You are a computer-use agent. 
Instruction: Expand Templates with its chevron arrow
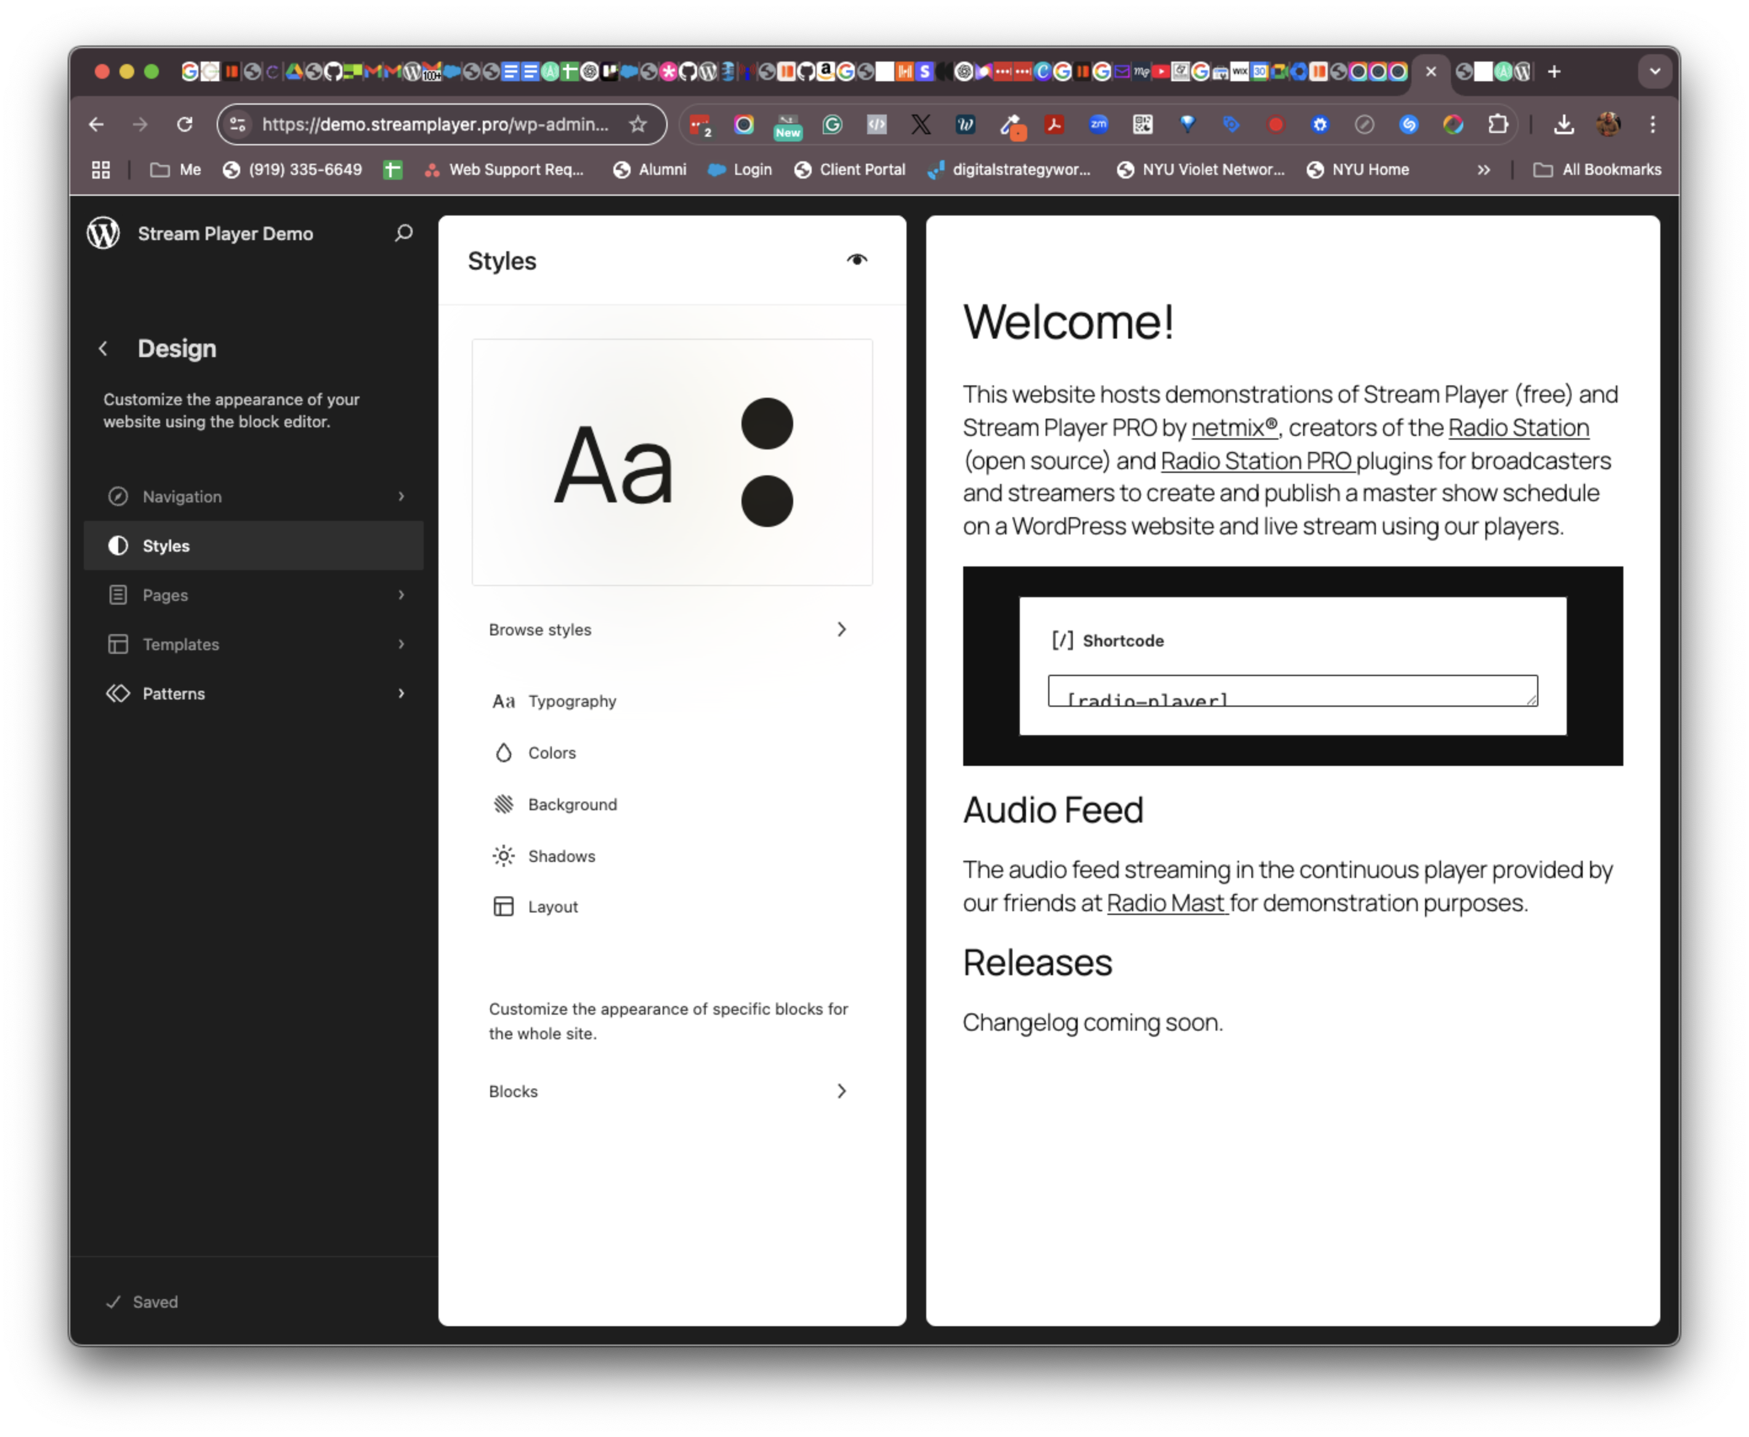point(402,644)
